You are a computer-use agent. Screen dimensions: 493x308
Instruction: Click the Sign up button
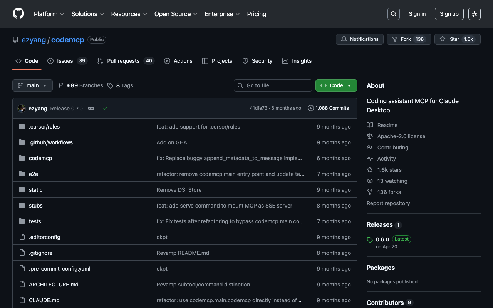coord(449,14)
